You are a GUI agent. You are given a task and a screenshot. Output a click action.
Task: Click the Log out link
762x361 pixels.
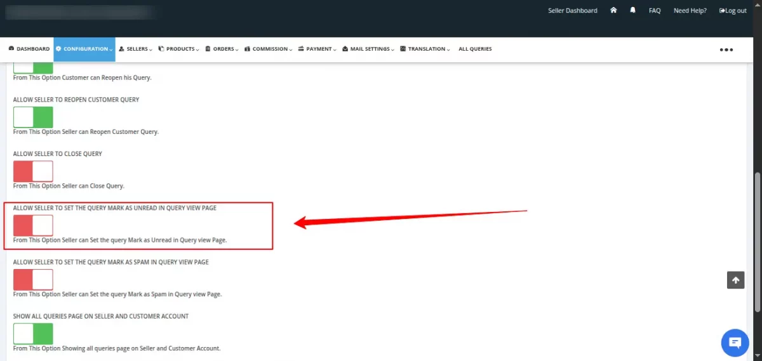[733, 11]
